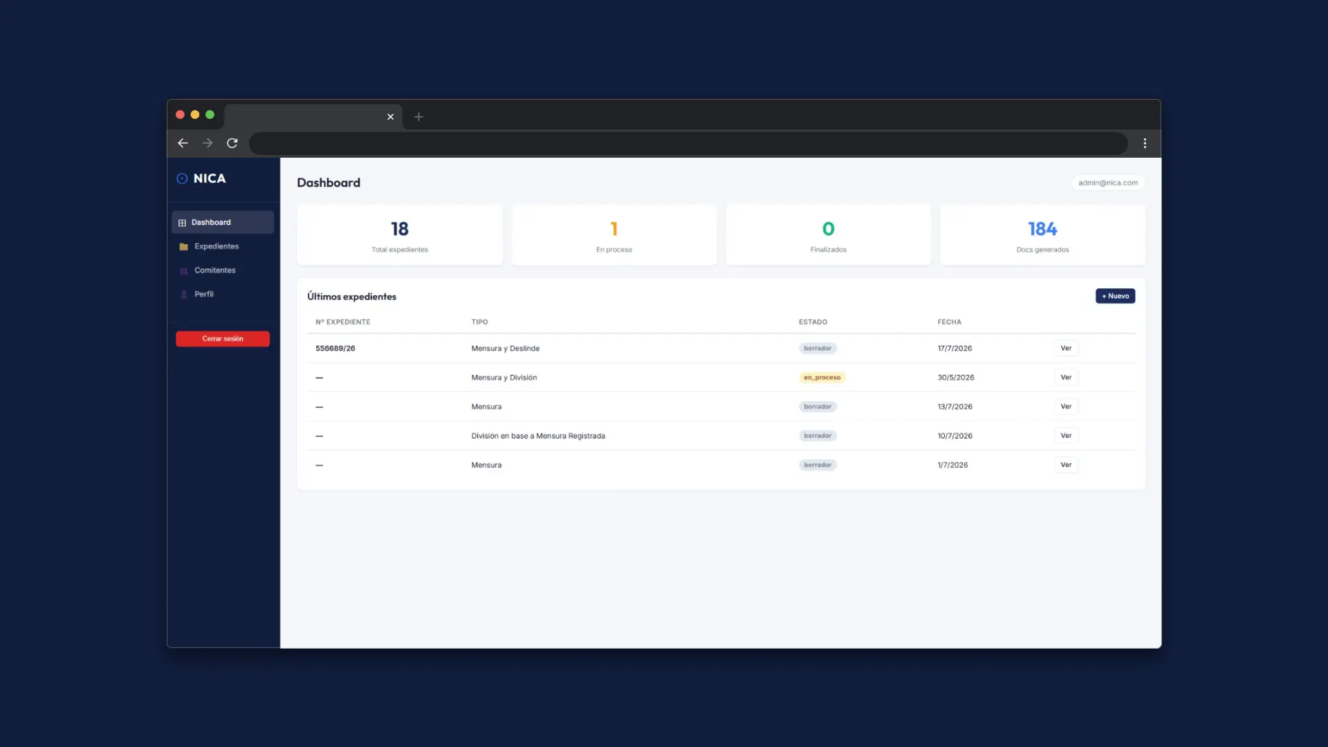
Task: Click Ver for Mensura y División row
Action: [1066, 378]
